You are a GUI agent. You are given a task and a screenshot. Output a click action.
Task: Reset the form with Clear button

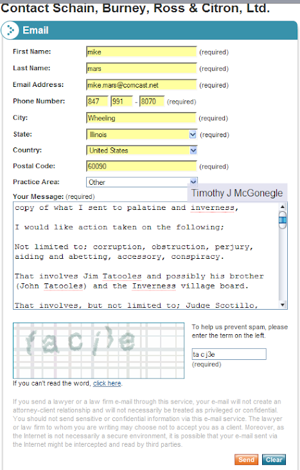click(x=274, y=460)
